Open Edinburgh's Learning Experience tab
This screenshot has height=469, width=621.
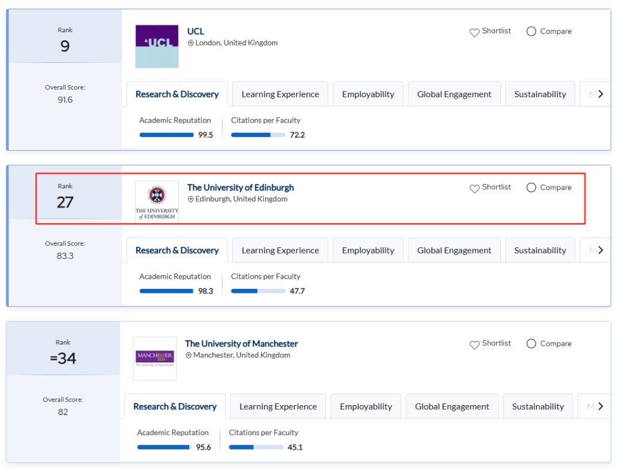pyautogui.click(x=281, y=250)
